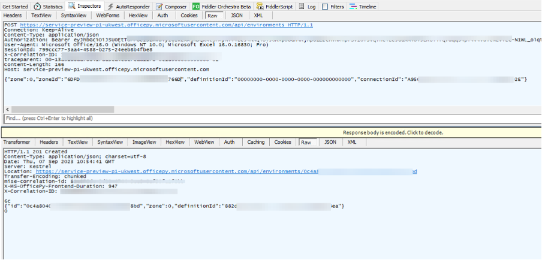Screen dimensions: 542x260
Task: Click the response JSON body text
Action: click(x=174, y=206)
